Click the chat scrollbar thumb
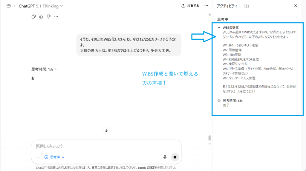The height and width of the screenshot is (171, 306). click(x=210, y=138)
